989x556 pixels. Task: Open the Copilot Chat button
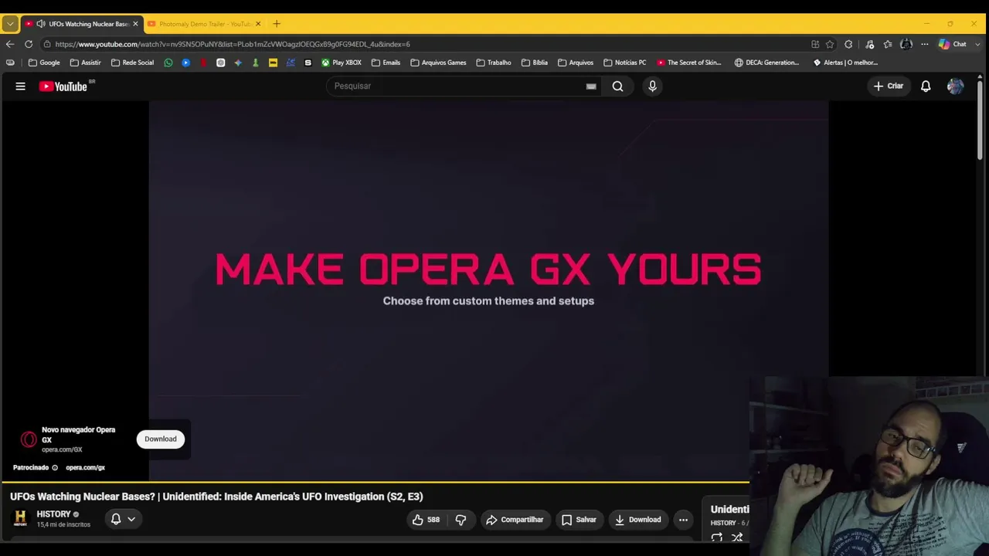pos(952,44)
